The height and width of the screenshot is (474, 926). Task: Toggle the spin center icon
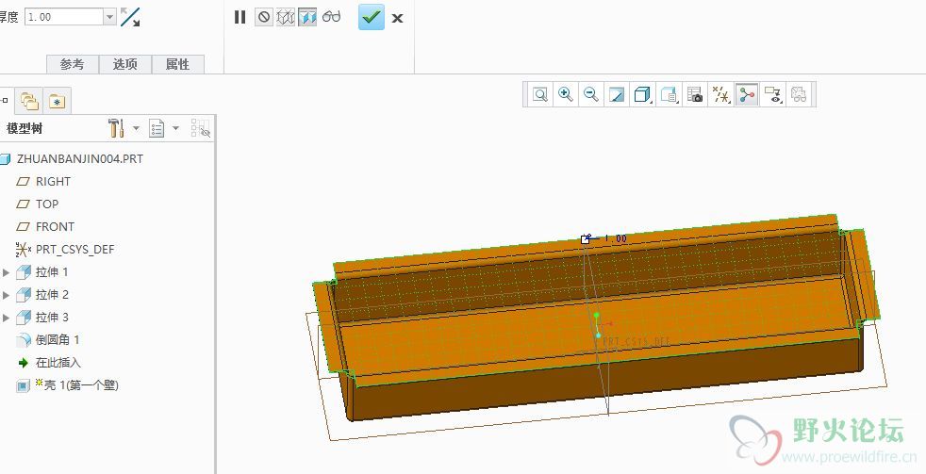click(747, 94)
